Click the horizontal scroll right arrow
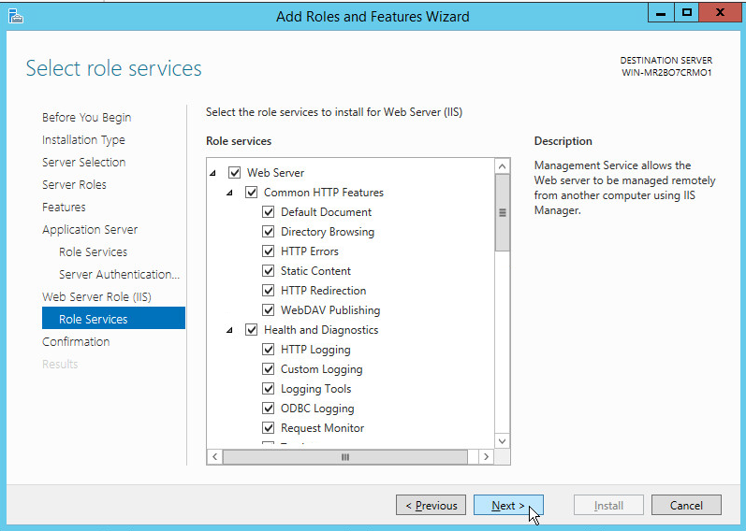This screenshot has width=746, height=531. tap(485, 456)
